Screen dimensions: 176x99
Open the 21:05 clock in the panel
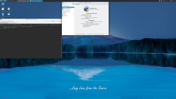[171, 1]
